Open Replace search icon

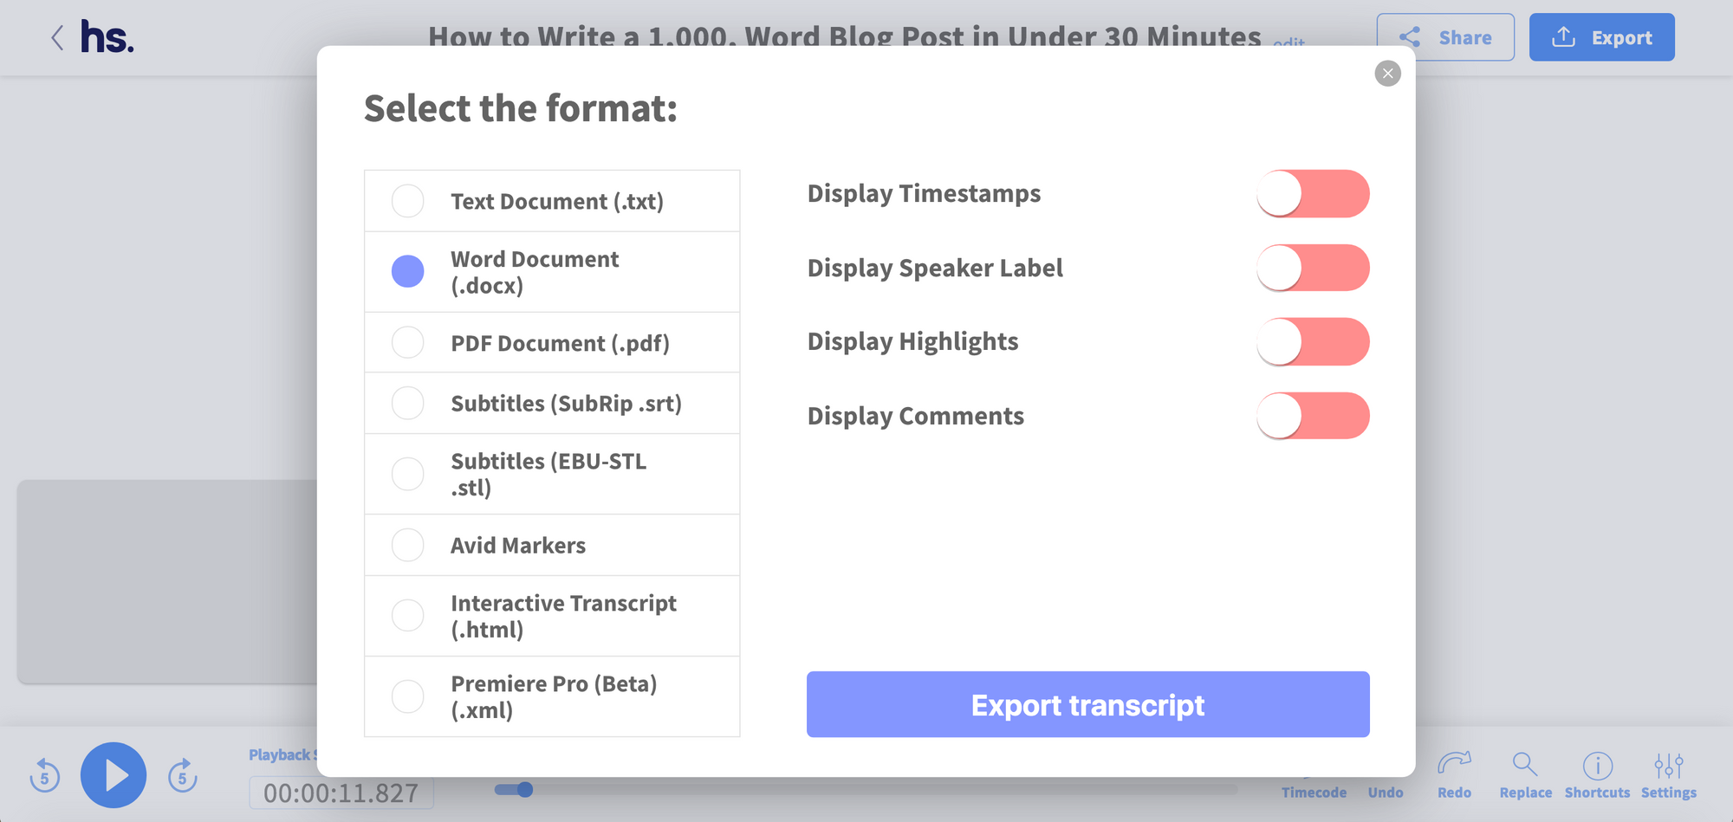tap(1525, 764)
